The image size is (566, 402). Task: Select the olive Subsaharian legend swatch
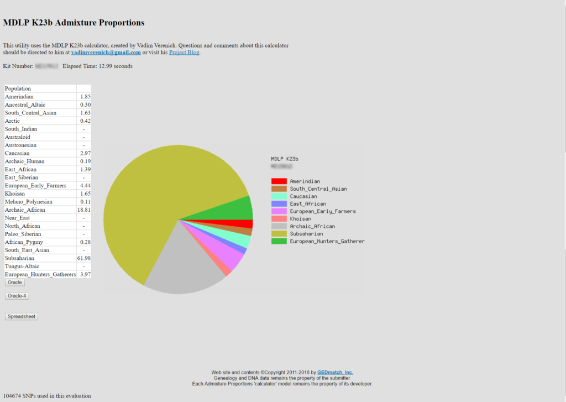coord(280,233)
